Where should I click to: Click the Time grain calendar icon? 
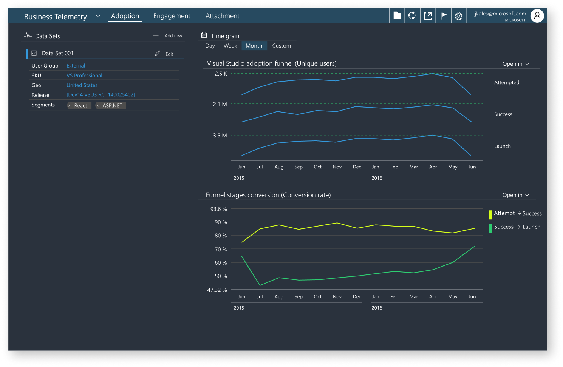coord(204,35)
